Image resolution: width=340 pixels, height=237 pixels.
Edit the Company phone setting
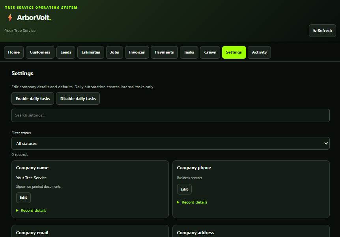point(184,189)
